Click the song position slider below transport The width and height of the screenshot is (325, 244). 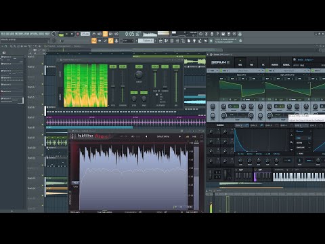tap(75, 41)
